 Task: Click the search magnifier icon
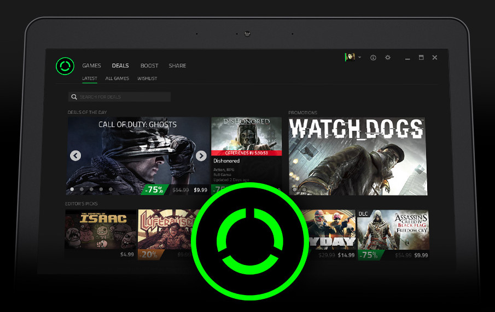74,97
